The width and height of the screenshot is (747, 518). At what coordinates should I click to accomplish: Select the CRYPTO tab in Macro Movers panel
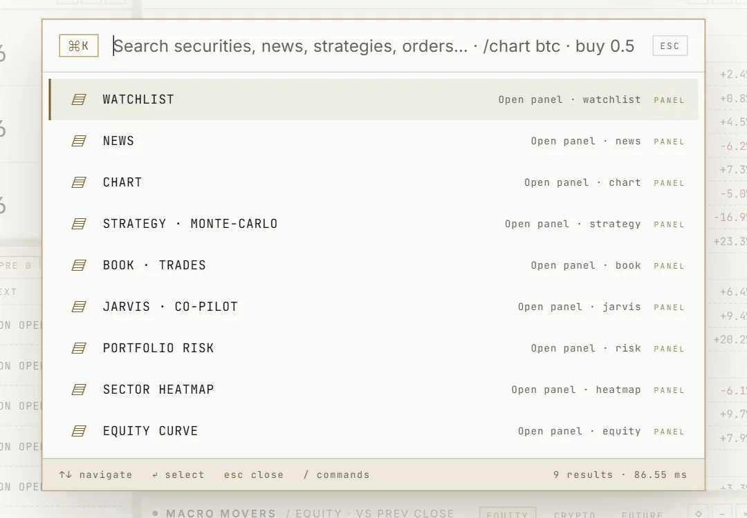pyautogui.click(x=575, y=514)
